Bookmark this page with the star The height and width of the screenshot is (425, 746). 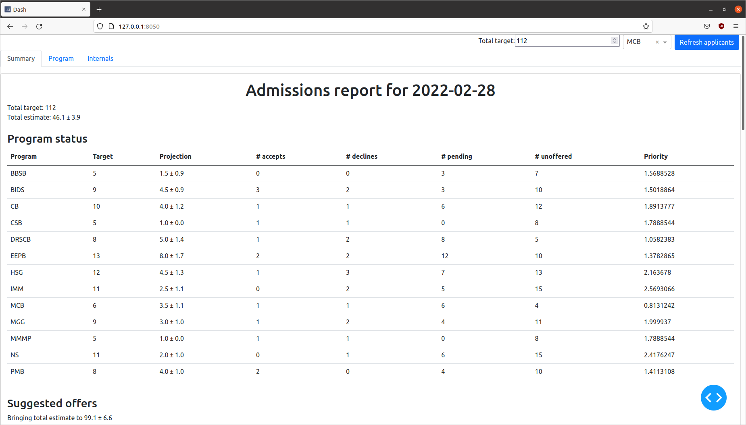pos(646,26)
